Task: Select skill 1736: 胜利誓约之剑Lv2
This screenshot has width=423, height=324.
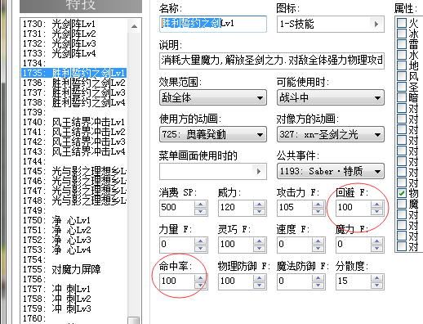Action: [73, 83]
